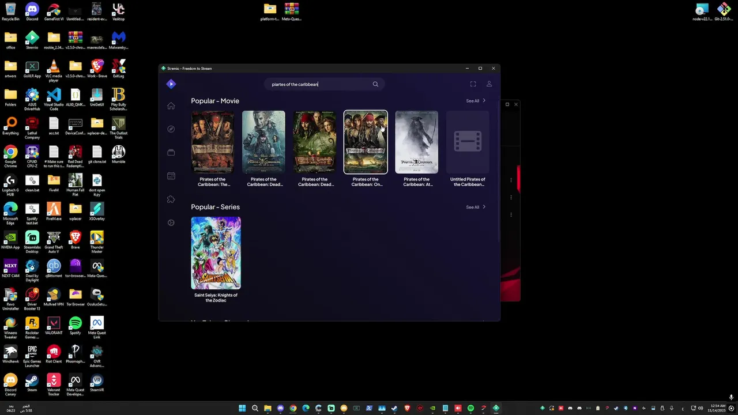Screen dimensions: 738x415
Task: Open the 'Pirates of the Caribbean: On...' poster
Action: 366,142
